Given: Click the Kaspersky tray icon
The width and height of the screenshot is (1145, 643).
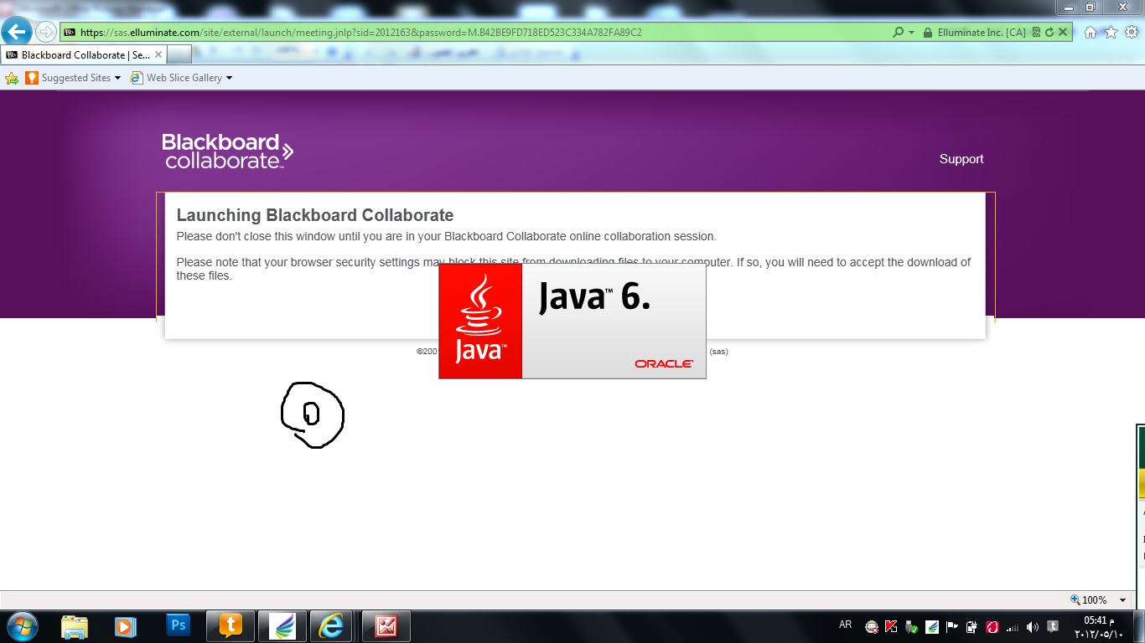Looking at the screenshot, I should pyautogui.click(x=892, y=626).
